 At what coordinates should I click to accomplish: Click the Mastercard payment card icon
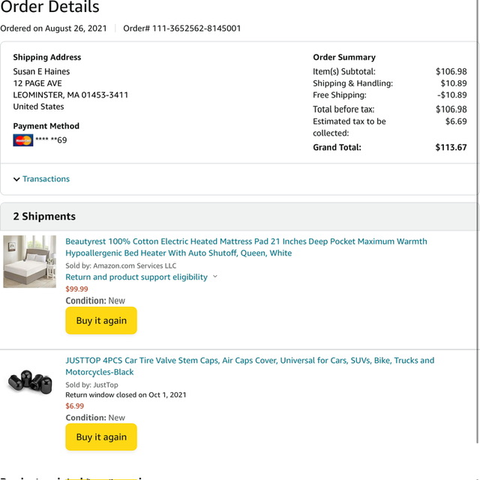[x=23, y=140]
